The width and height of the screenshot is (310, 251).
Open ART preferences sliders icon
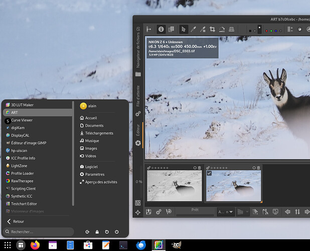(x=138, y=203)
